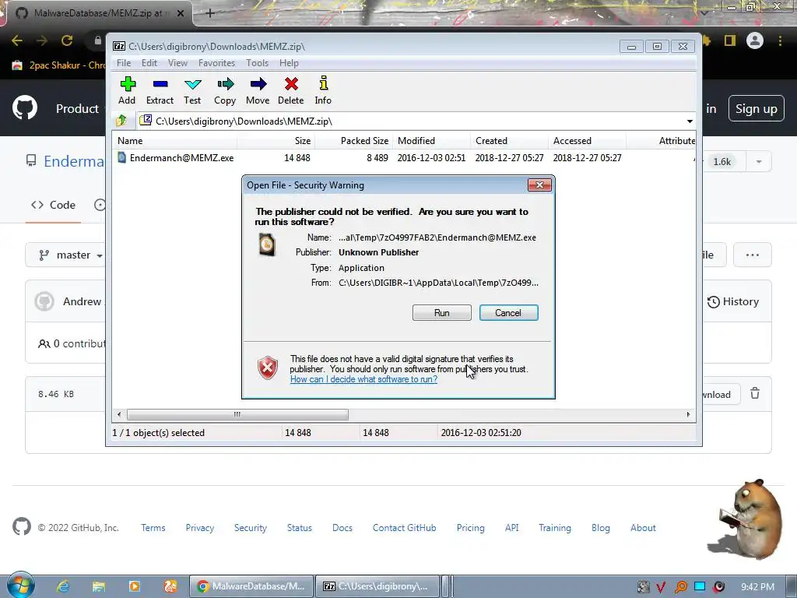The height and width of the screenshot is (598, 797).
Task: Expand the dropdown next to 1.6k
Action: 759,162
